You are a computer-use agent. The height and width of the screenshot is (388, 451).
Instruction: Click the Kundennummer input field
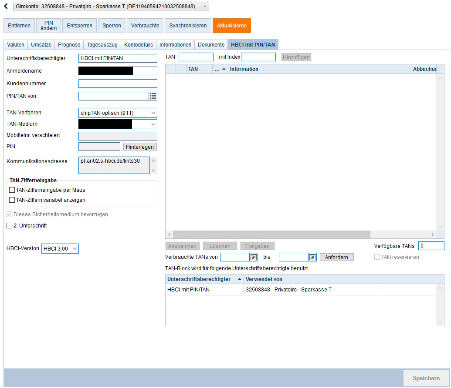pyautogui.click(x=118, y=84)
